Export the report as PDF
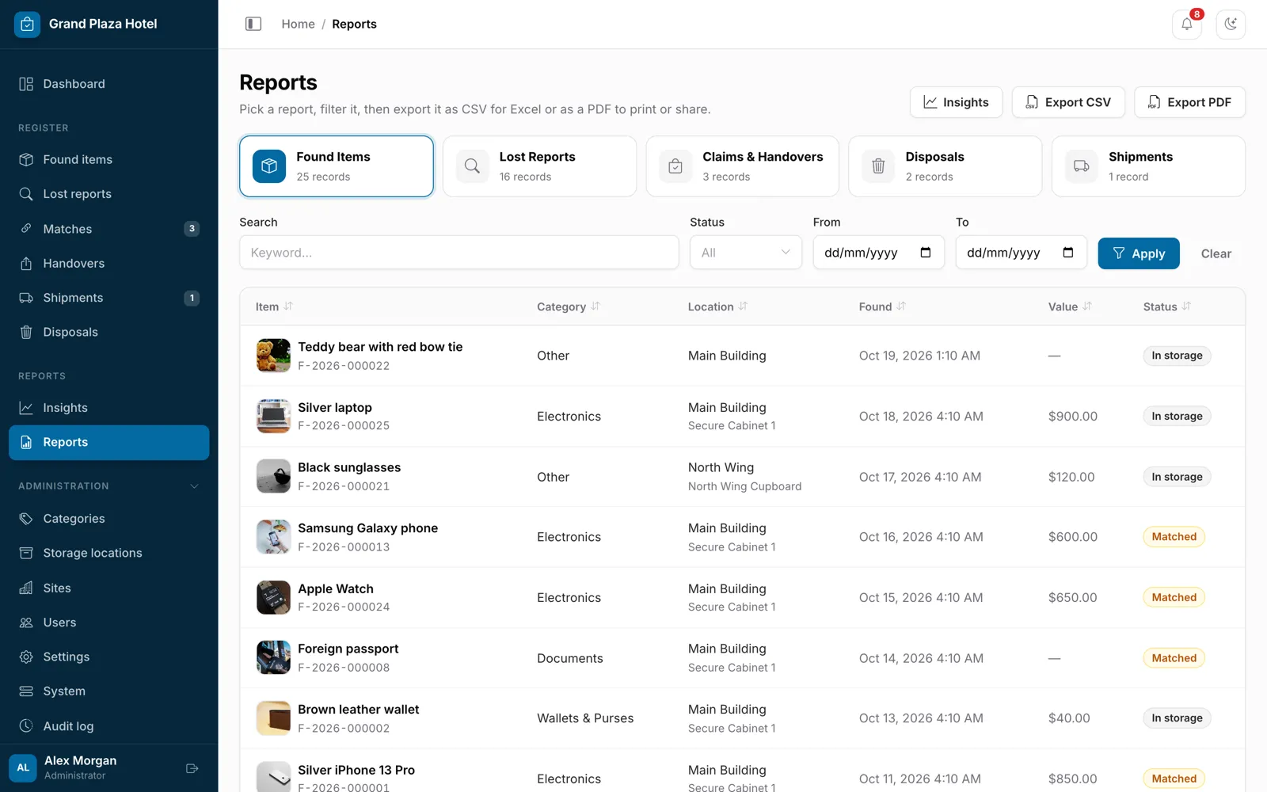 click(1189, 102)
